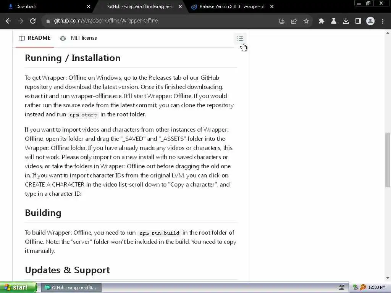Image resolution: width=391 pixels, height=293 pixels.
Task: Click the 'npm run build' code text
Action: pyautogui.click(x=159, y=233)
